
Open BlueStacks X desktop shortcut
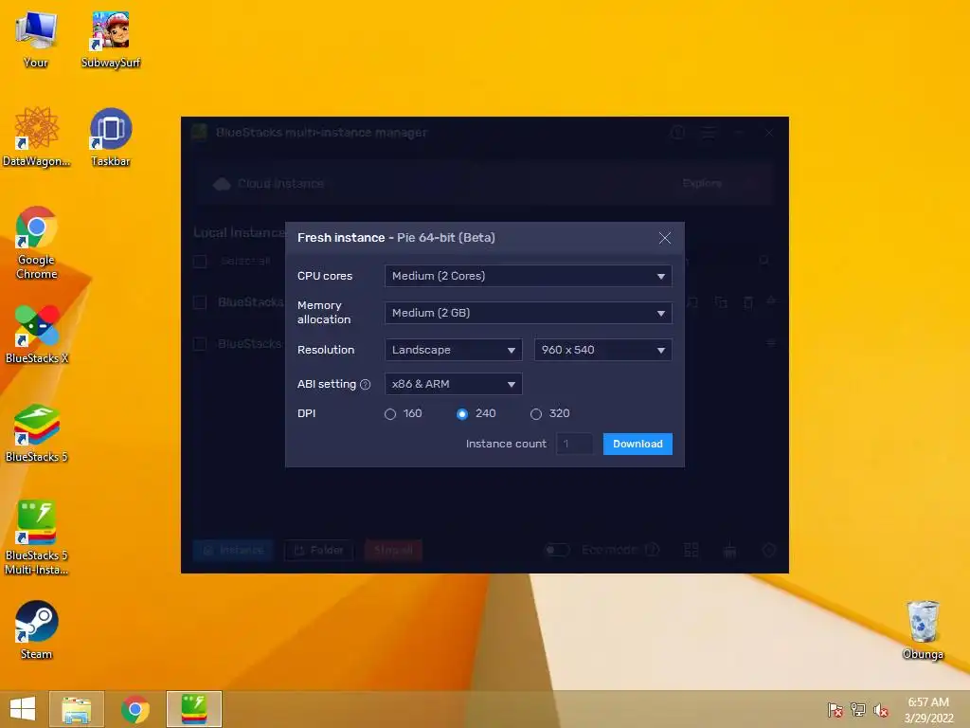coord(37,334)
